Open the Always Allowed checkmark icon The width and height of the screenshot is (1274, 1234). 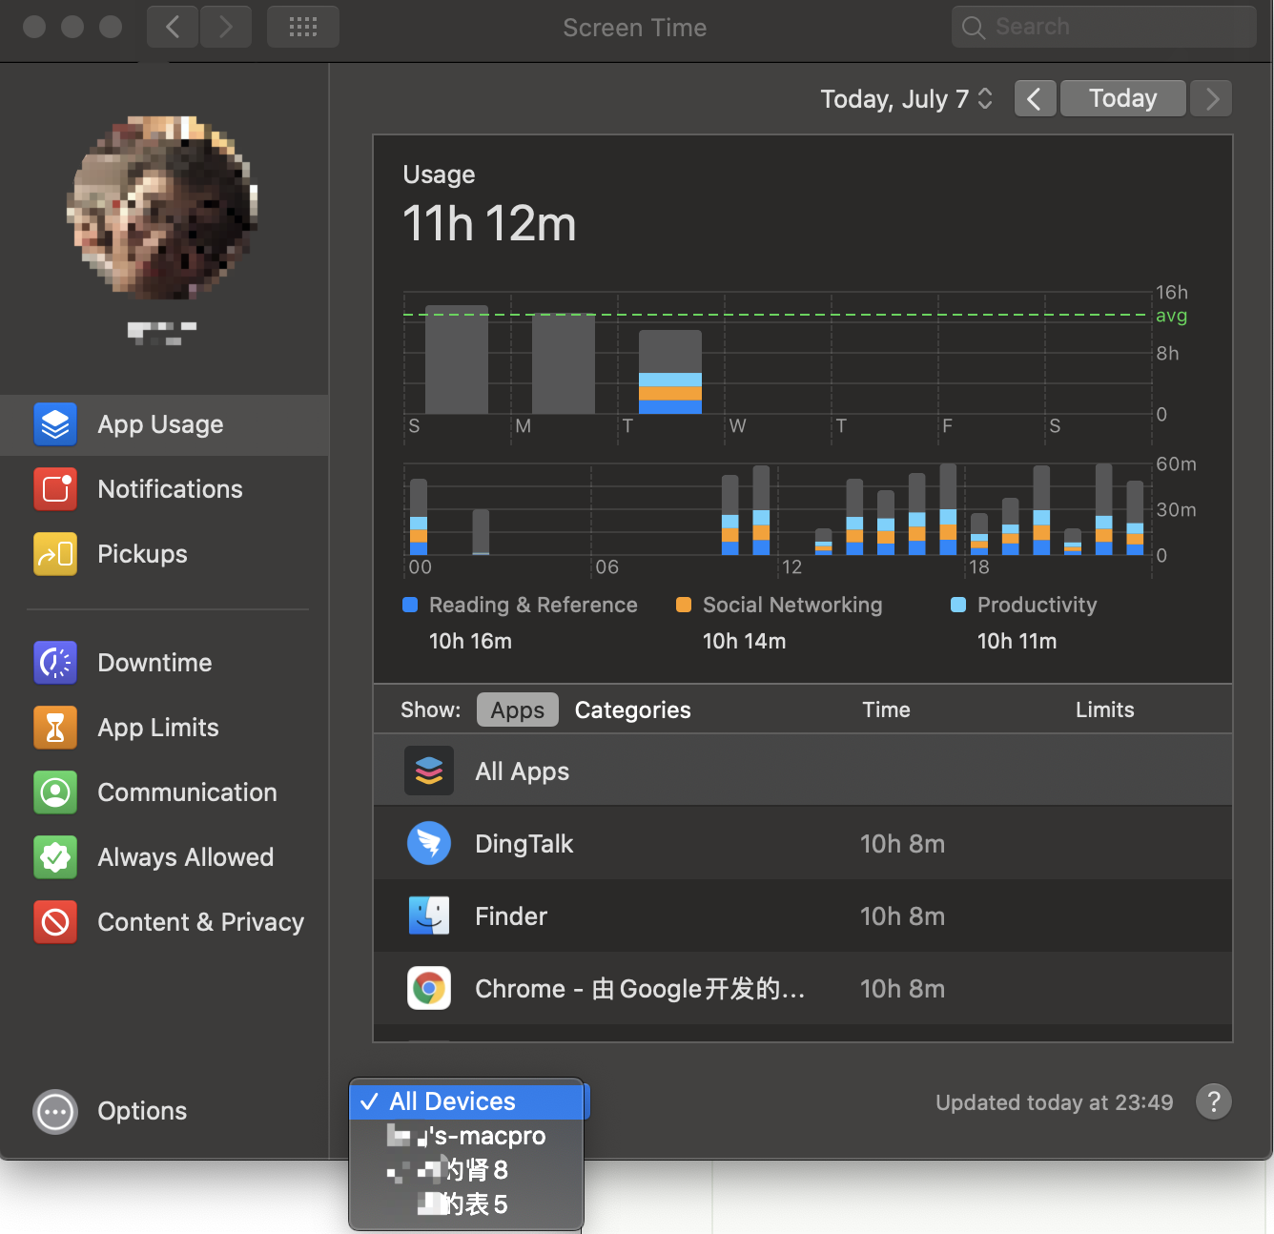[55, 857]
